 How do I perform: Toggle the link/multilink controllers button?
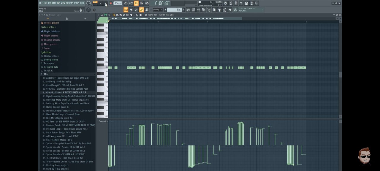click(x=142, y=10)
